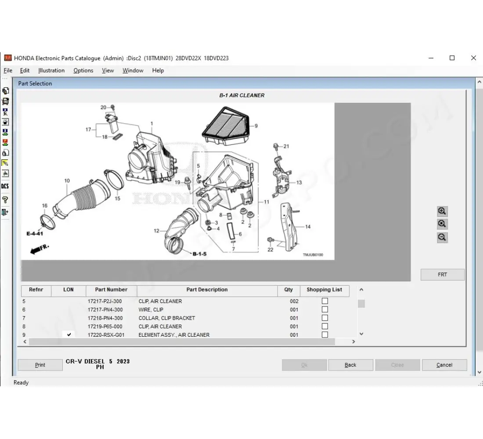Click the B-1-5 reference label in diagram
Image resolution: width=483 pixels, height=439 pixels.
200,254
